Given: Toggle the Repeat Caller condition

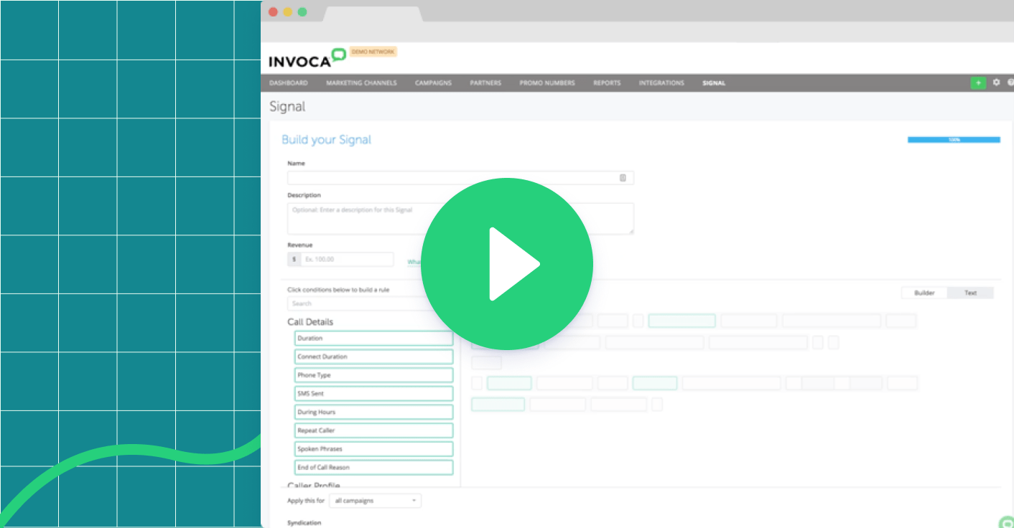Looking at the screenshot, I should coord(373,430).
